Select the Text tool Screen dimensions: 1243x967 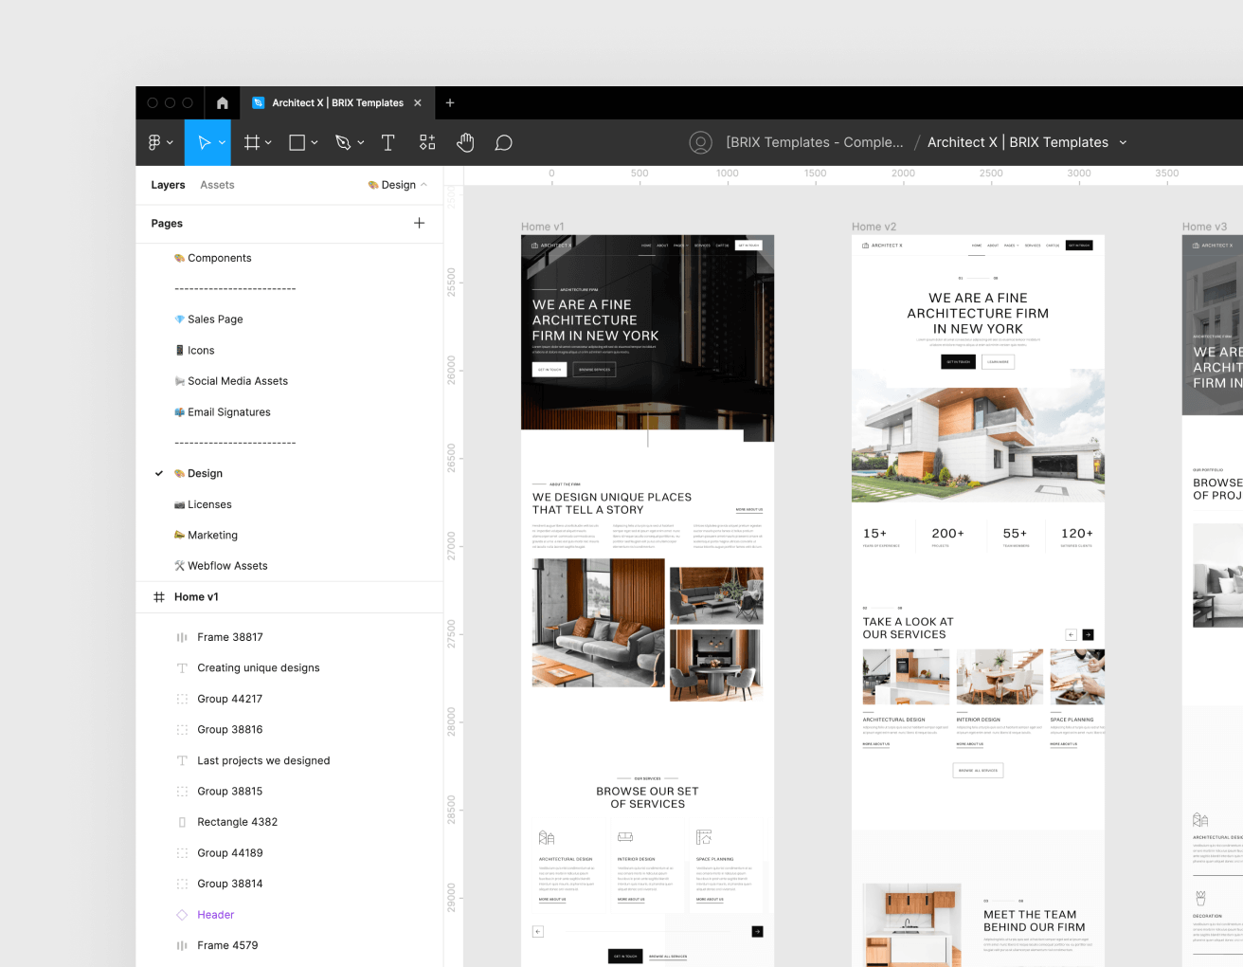pos(387,142)
